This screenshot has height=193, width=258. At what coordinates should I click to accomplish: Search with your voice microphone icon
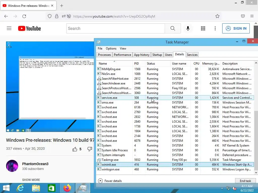[x=188, y=28]
